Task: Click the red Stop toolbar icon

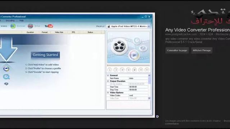Action: 30,26
